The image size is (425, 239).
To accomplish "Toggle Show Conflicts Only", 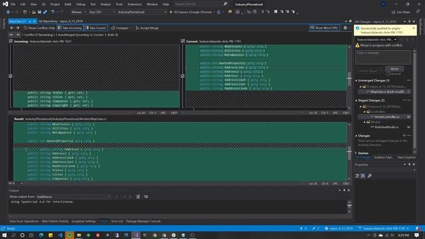I will coord(39,28).
